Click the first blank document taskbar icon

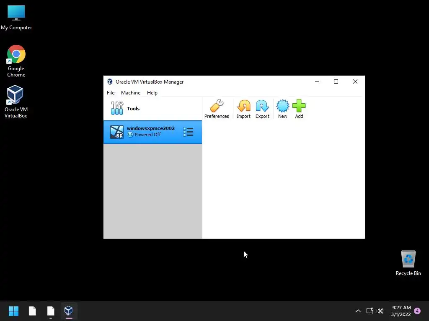32,311
